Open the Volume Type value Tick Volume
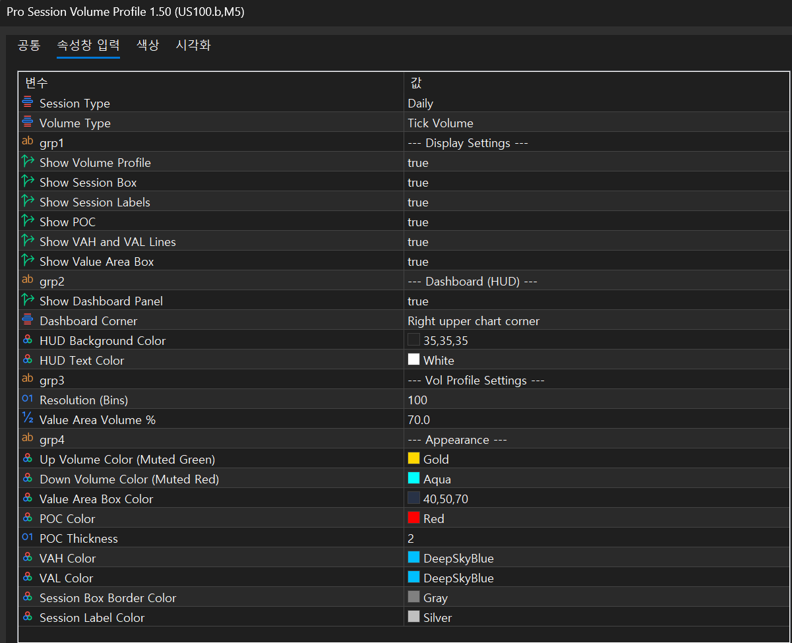 (x=441, y=123)
